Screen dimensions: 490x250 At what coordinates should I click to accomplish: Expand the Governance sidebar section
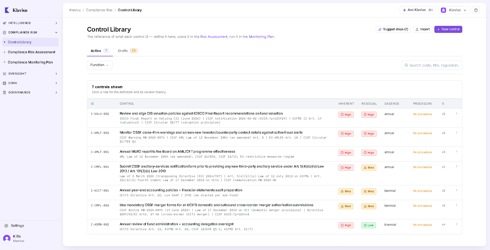56,93
